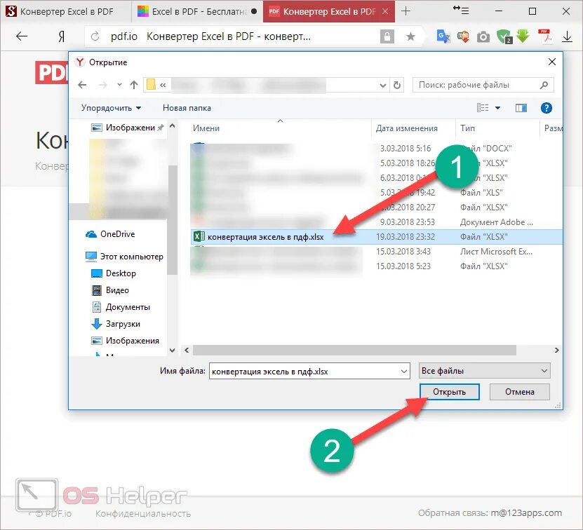Click the file list horizontal scrollbar
Viewport: 583px width, 530px height.
pos(354,350)
